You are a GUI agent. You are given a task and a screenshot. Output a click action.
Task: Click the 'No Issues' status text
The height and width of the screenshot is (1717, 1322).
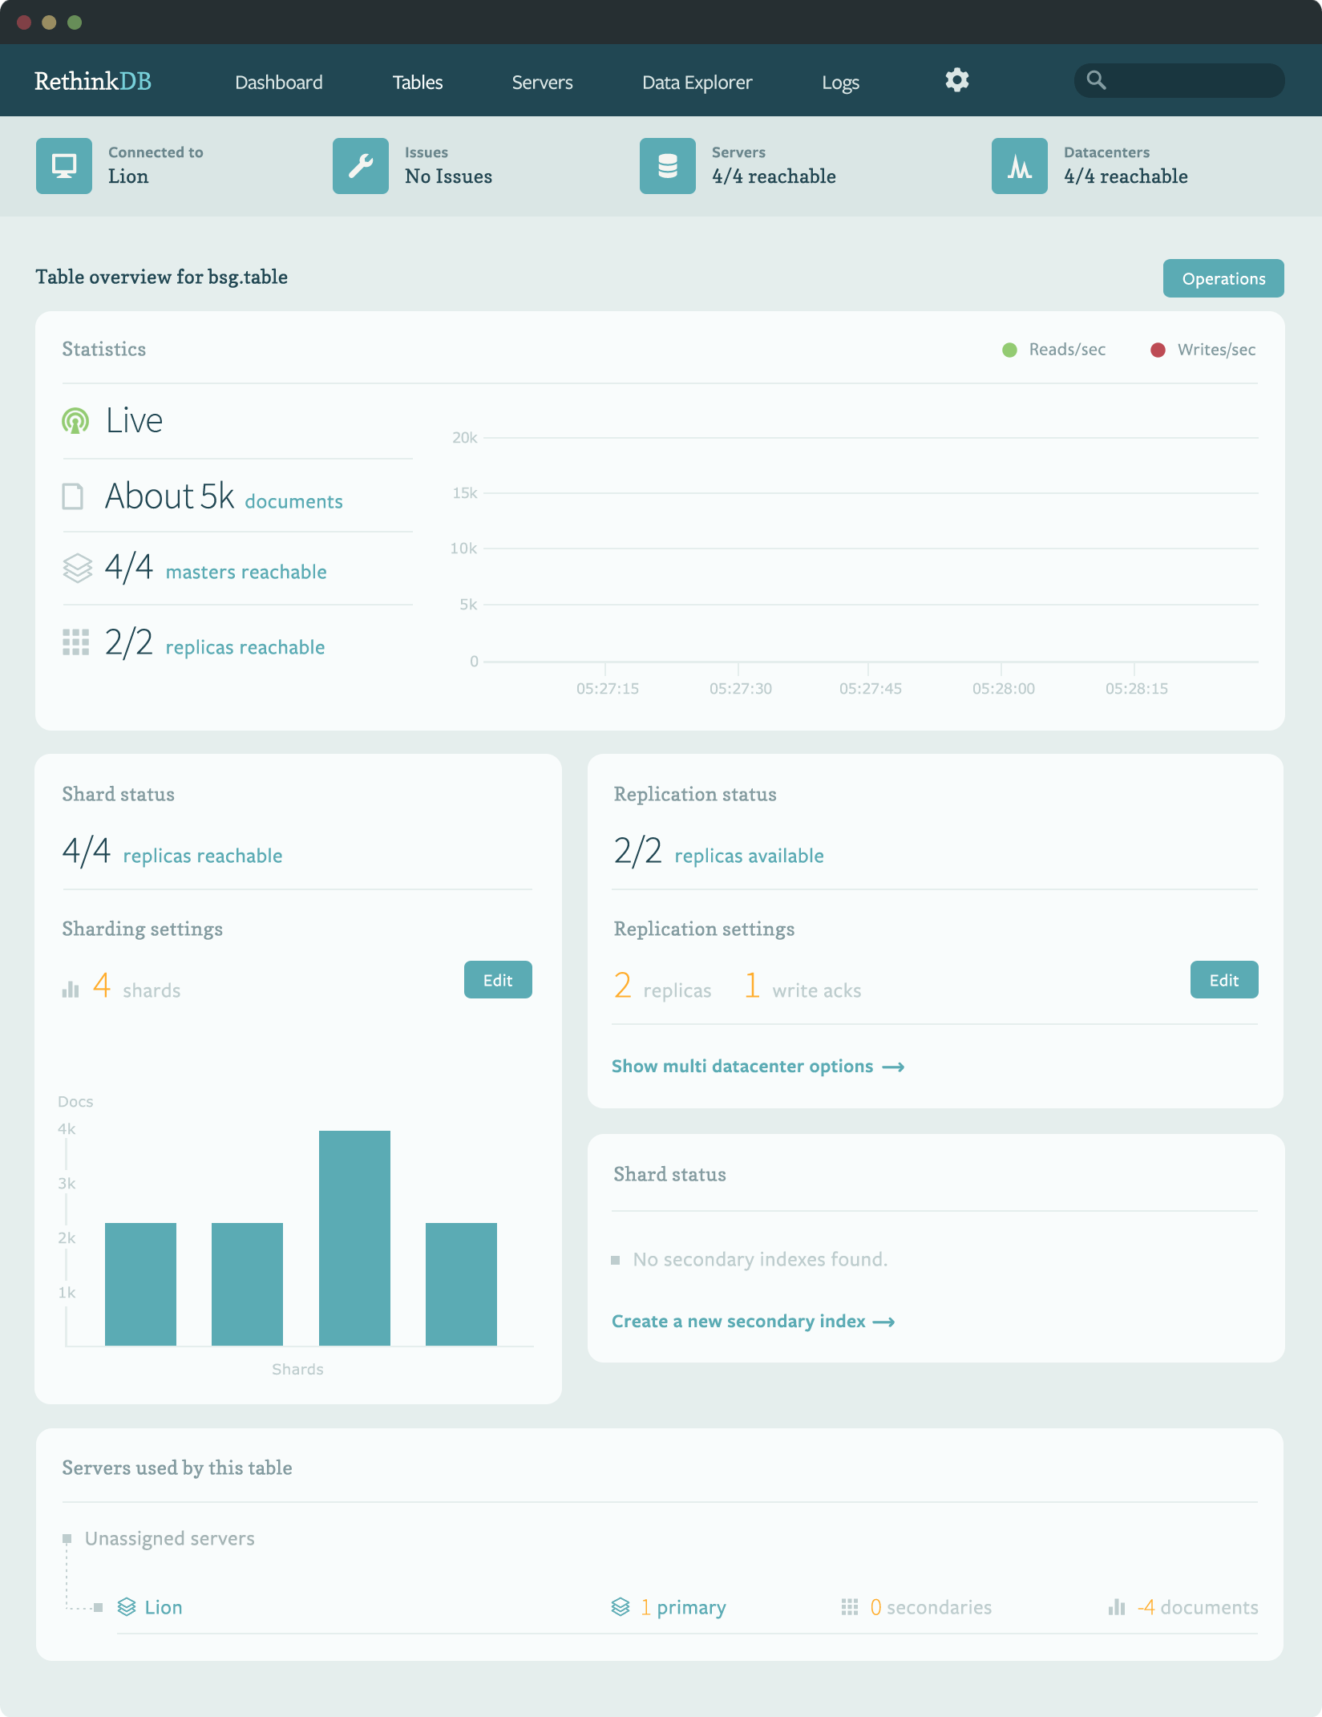[x=449, y=176]
